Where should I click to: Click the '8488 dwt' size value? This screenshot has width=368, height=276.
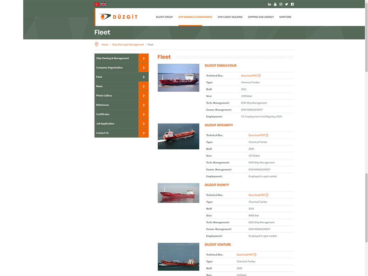point(254,216)
